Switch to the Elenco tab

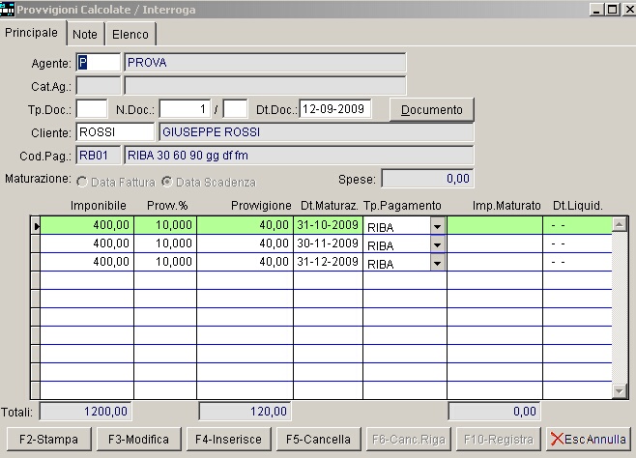[130, 35]
